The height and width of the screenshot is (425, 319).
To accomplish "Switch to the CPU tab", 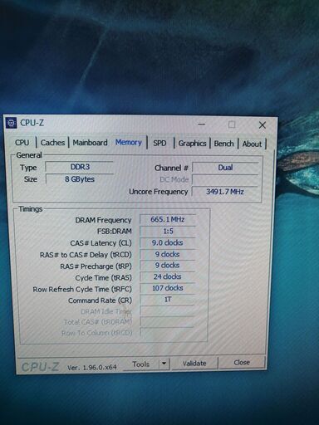I will pos(22,143).
